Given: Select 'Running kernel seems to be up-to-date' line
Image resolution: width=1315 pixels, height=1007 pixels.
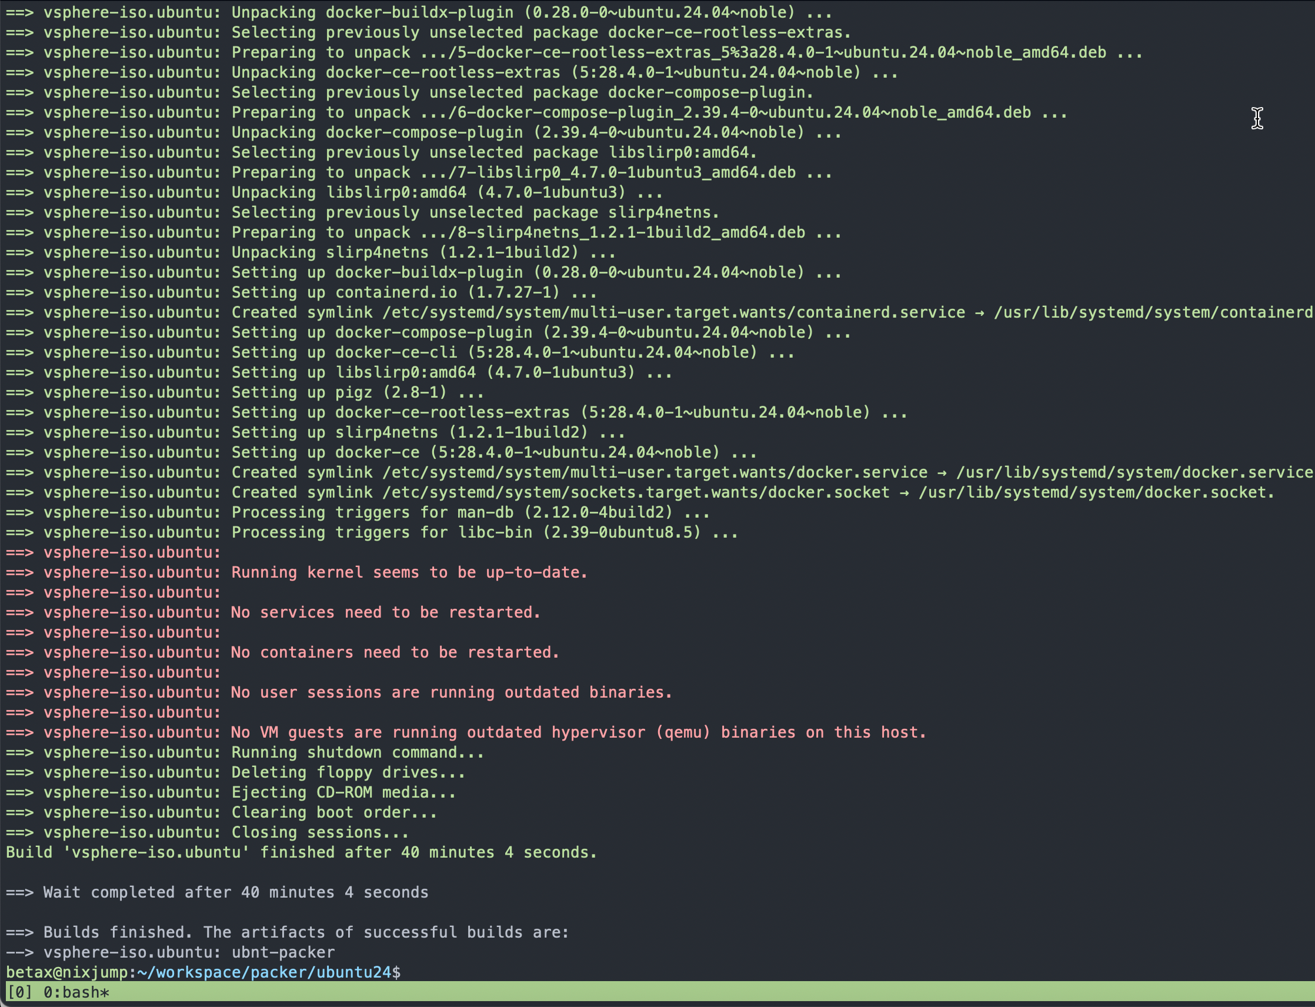Looking at the screenshot, I should tap(408, 572).
